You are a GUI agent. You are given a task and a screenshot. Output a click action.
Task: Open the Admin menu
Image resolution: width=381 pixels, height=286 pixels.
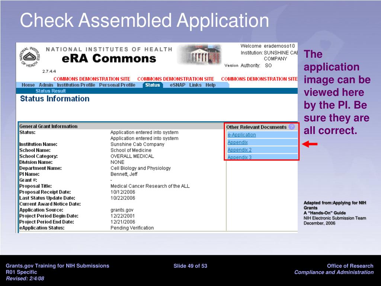[46, 85]
